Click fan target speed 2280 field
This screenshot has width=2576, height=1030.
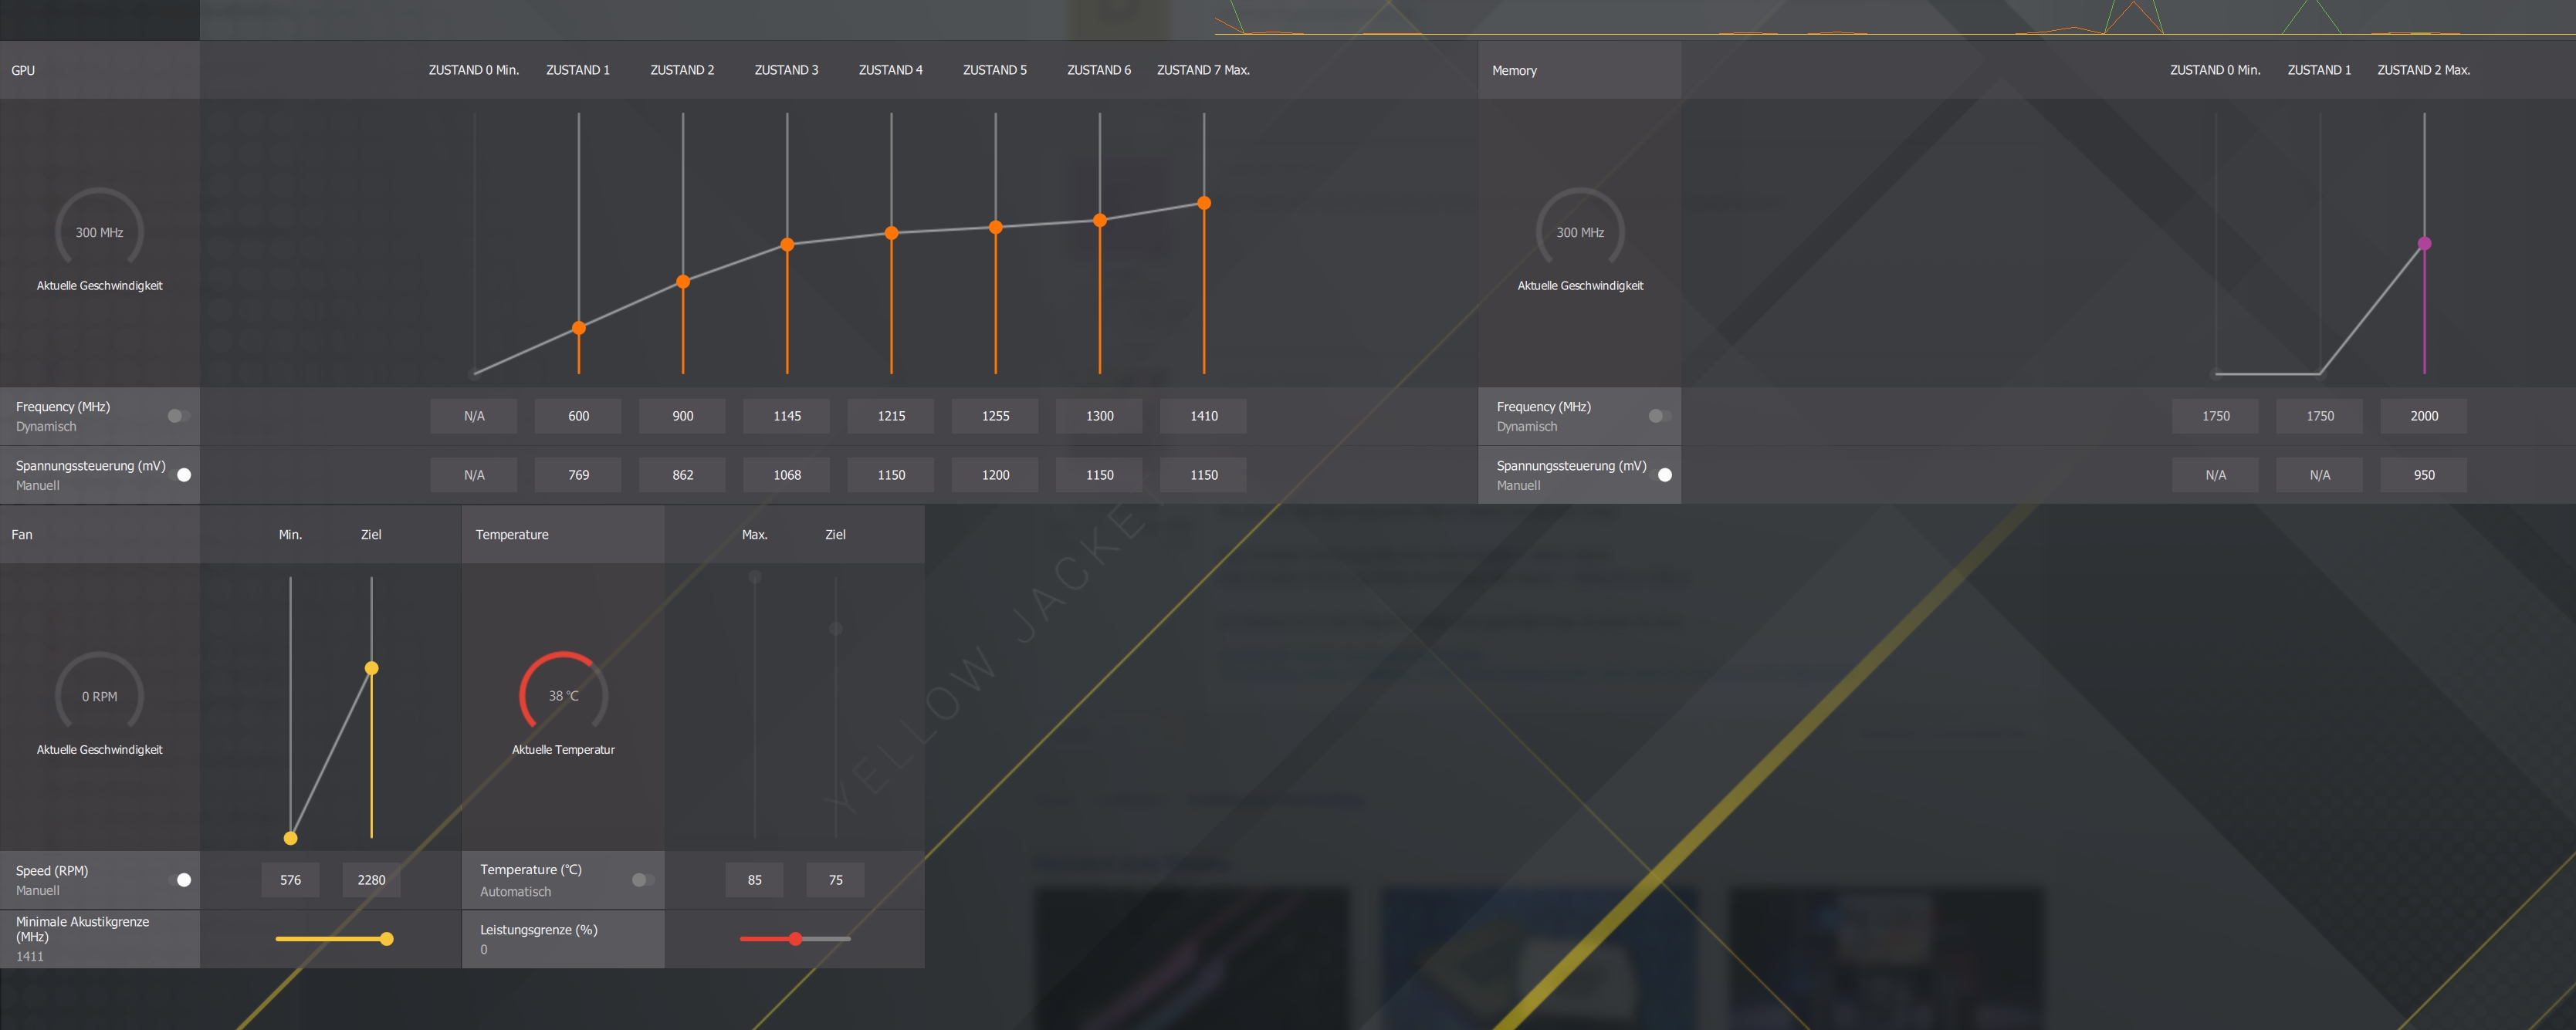click(371, 879)
